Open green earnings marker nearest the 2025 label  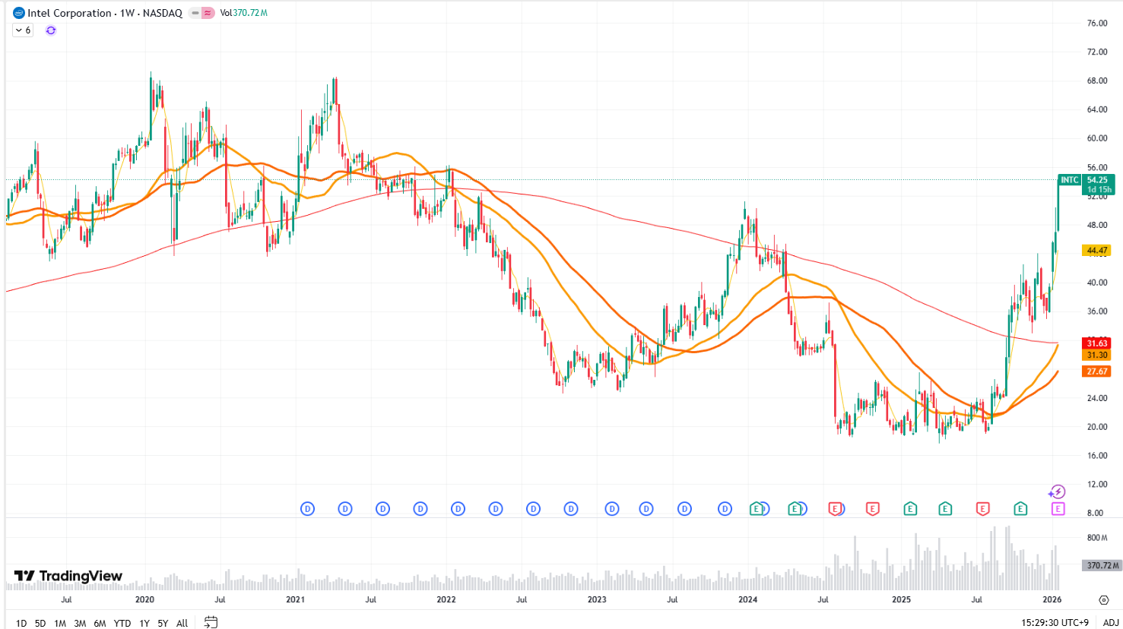[910, 509]
